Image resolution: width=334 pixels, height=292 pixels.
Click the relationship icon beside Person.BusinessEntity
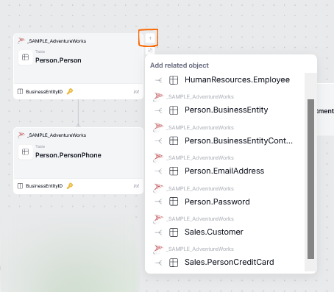tap(159, 110)
